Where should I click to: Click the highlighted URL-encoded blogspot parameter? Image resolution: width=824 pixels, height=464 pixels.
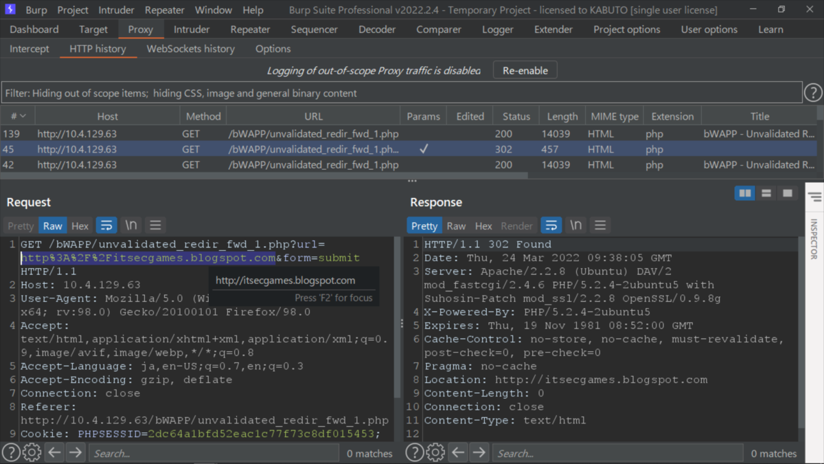148,258
